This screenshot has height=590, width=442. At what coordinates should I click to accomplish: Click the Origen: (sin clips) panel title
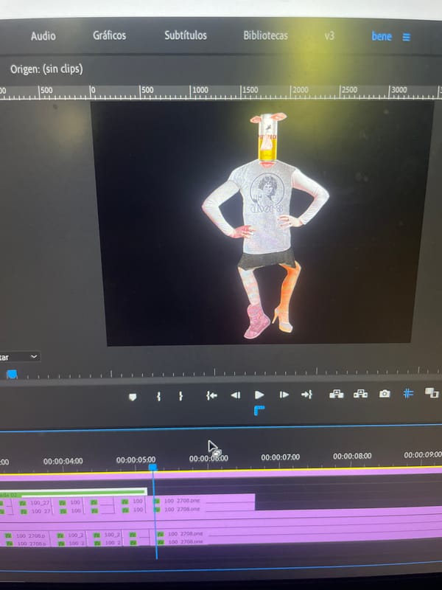(x=46, y=69)
